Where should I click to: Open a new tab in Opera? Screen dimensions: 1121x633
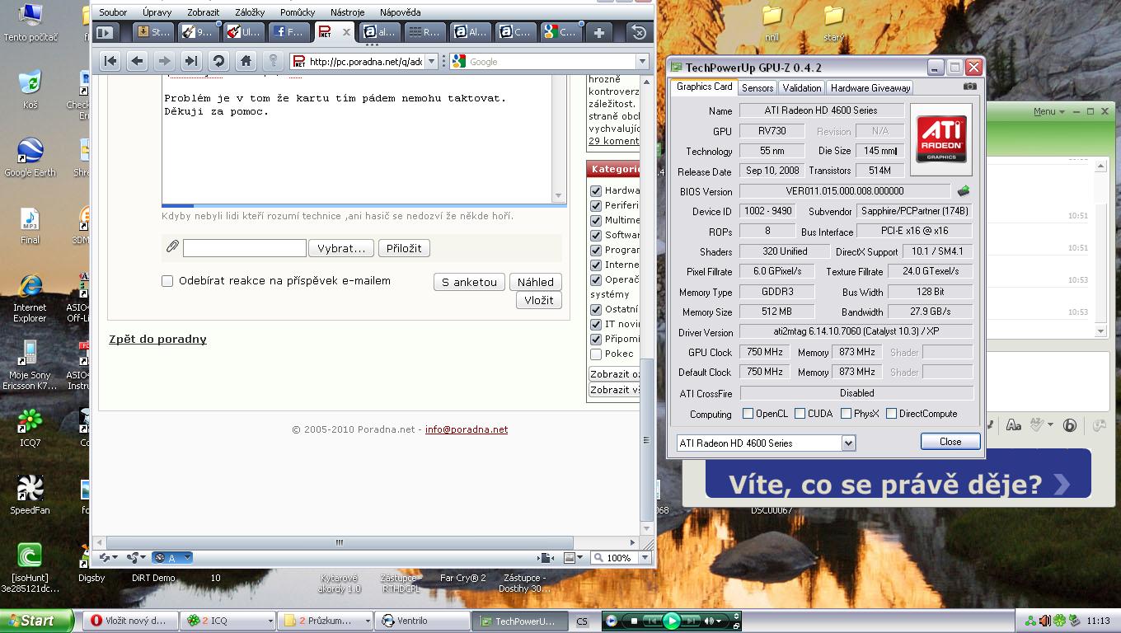coord(599,32)
